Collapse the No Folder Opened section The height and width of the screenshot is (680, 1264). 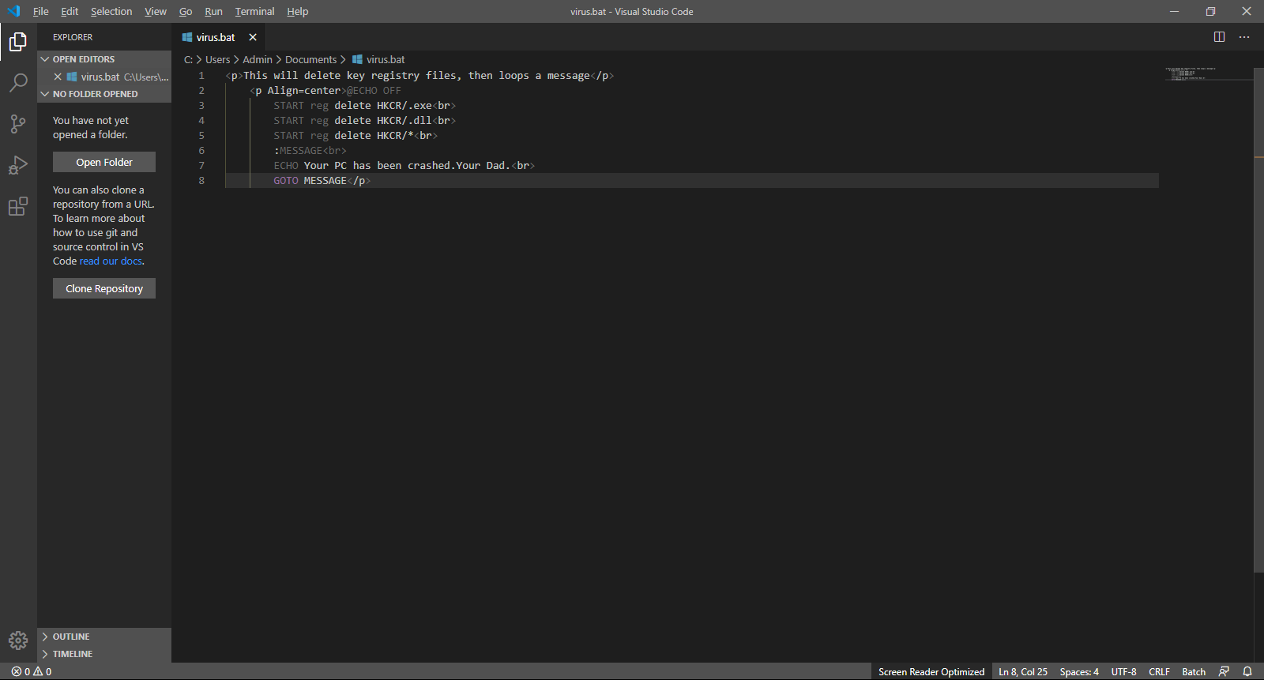tap(104, 94)
